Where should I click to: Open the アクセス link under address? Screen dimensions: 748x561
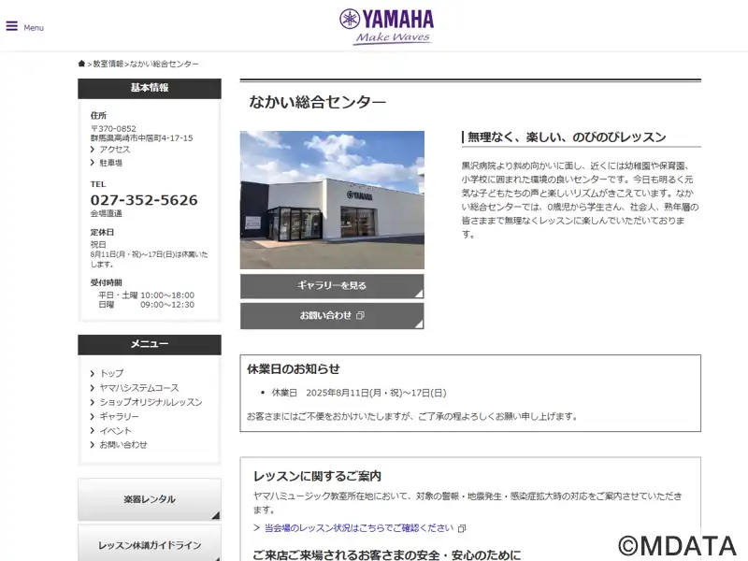[x=114, y=150]
